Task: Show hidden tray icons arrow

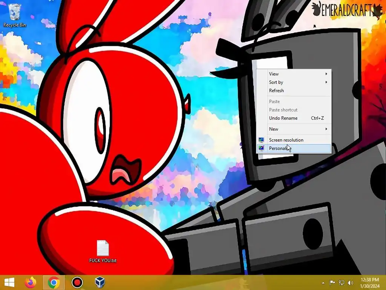Action: coord(323,283)
